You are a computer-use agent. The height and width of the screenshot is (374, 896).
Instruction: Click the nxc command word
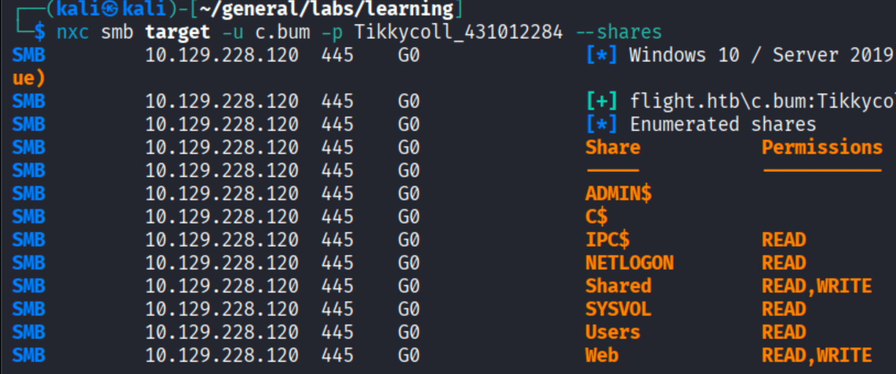[73, 32]
